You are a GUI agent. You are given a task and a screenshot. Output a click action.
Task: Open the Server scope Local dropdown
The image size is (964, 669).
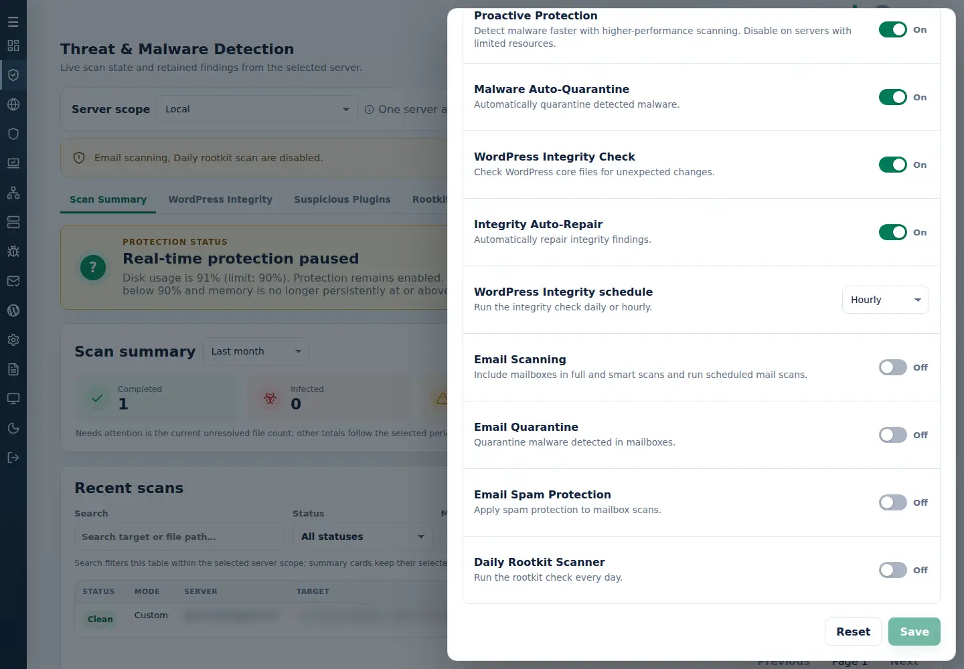pos(257,109)
